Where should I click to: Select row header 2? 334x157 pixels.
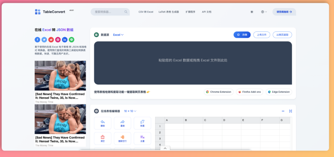tap(160, 133)
